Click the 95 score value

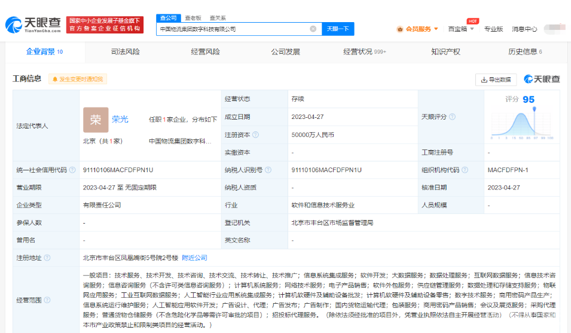tap(529, 99)
